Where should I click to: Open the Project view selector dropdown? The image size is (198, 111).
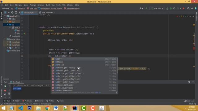coord(6,12)
